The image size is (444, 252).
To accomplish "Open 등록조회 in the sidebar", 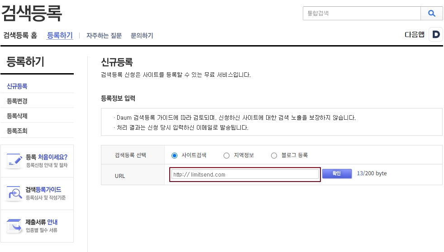I will [x=17, y=131].
